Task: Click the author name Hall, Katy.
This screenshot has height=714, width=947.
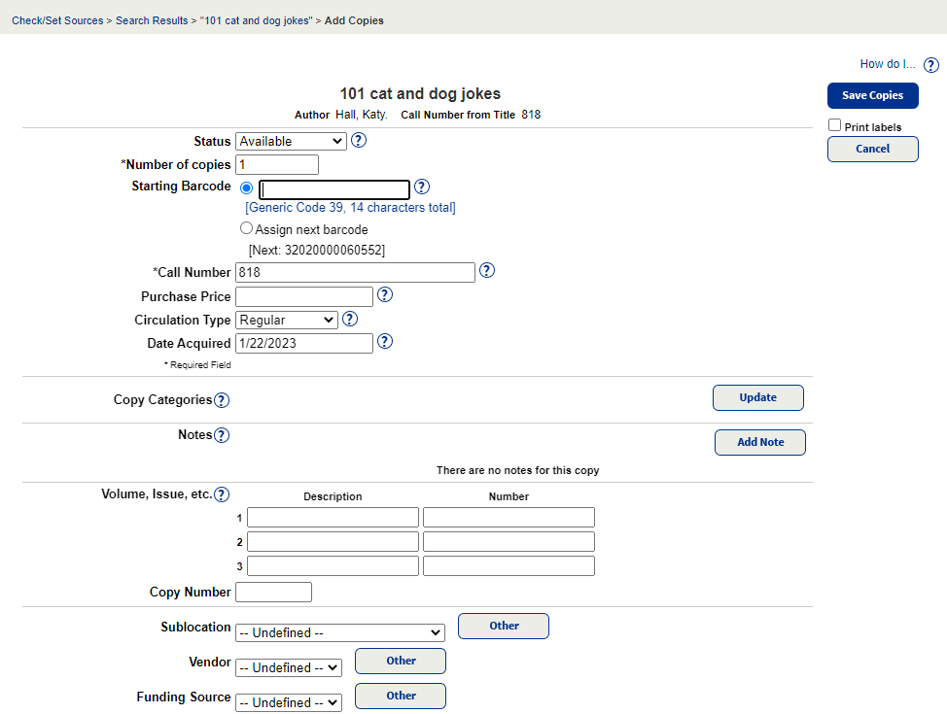Action: point(361,115)
